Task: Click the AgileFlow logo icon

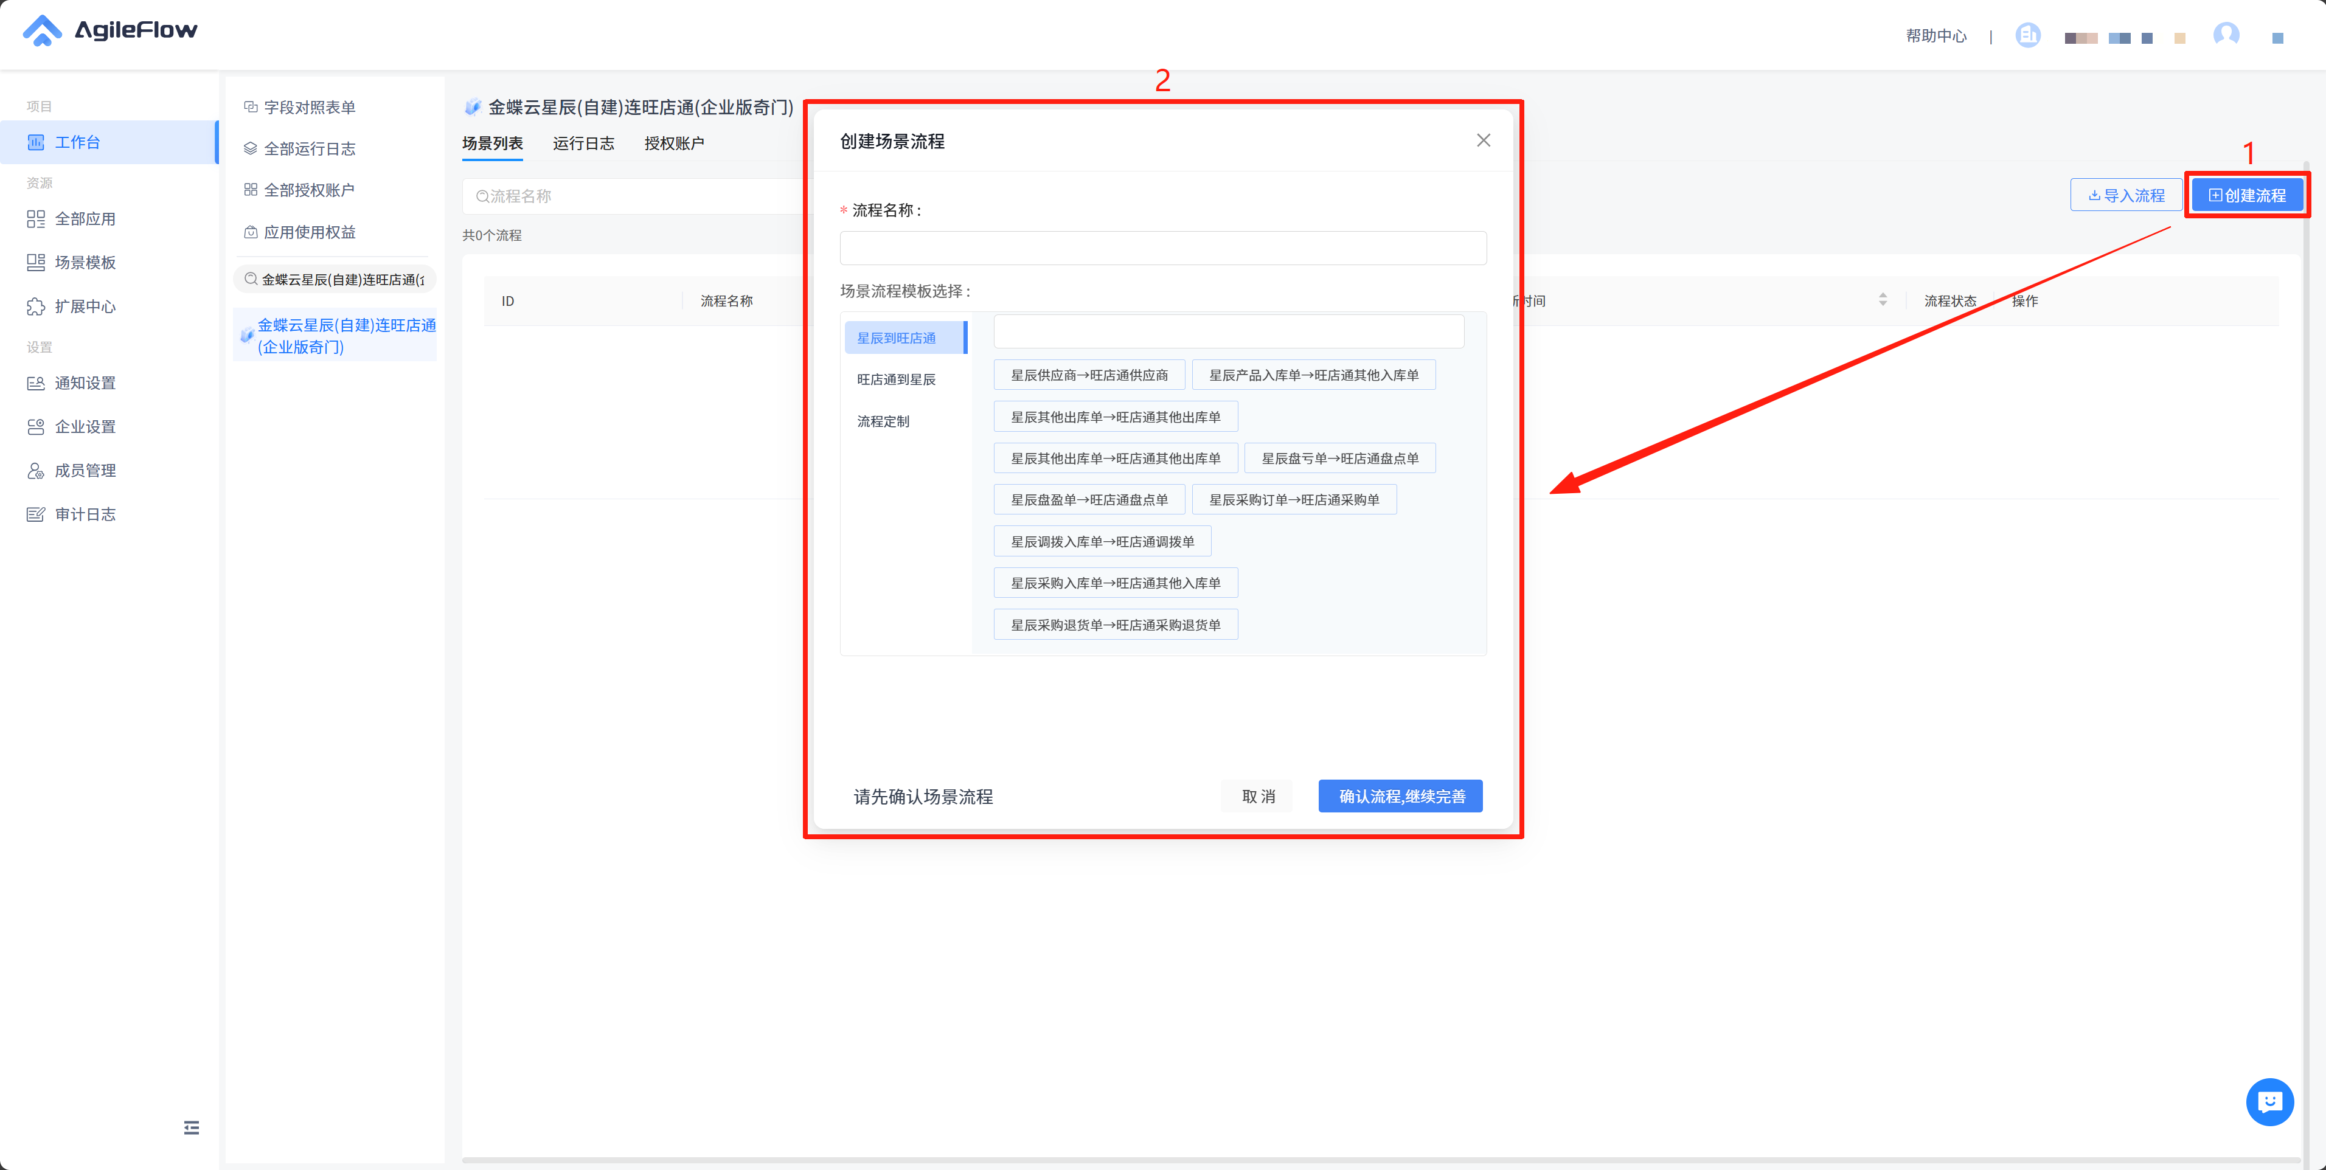Action: pos(41,30)
